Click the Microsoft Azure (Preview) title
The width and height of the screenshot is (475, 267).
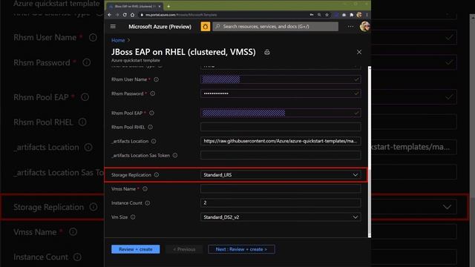[x=160, y=27]
